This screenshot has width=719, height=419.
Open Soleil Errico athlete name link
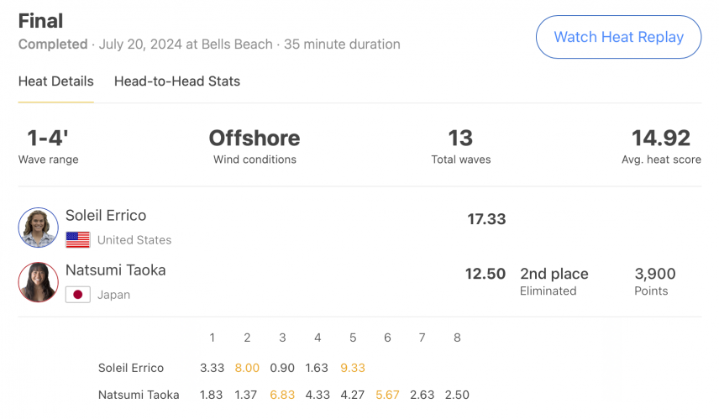[x=106, y=216]
